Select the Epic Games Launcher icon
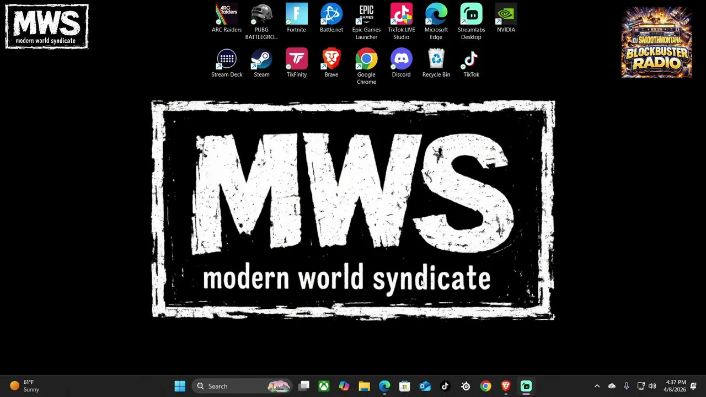Viewport: 706px width, 397px height. coord(366,22)
